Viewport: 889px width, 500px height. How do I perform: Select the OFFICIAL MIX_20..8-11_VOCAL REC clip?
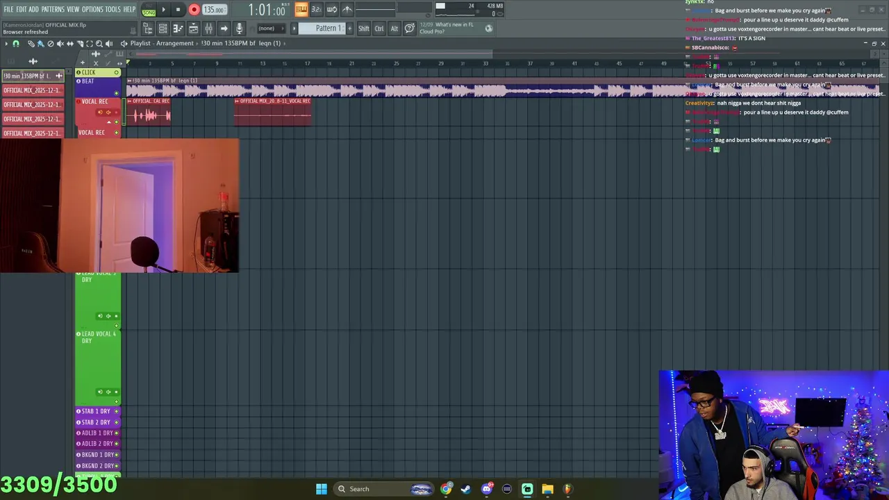[272, 112]
